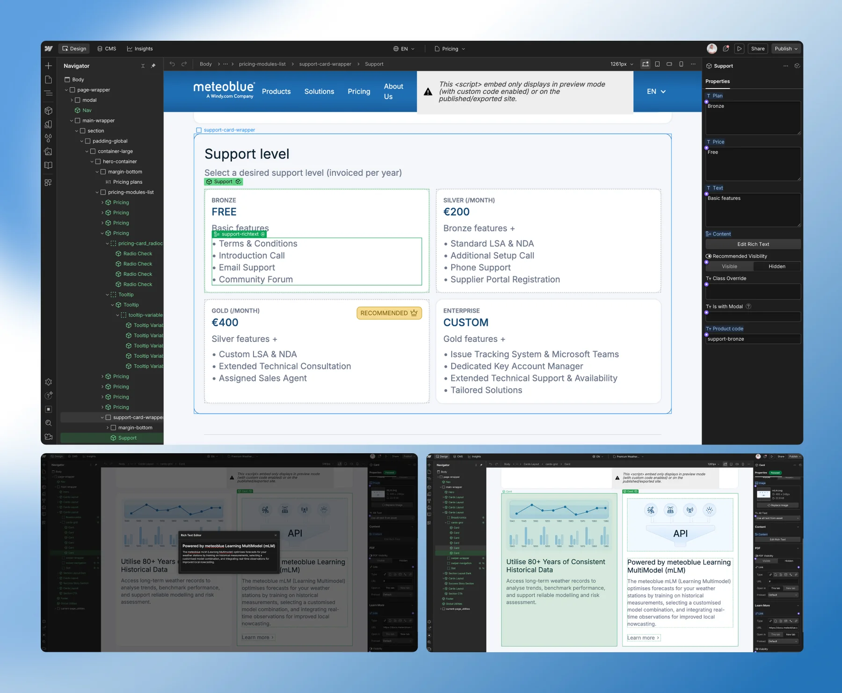Open the Publish dropdown
This screenshot has width=842, height=693.
pos(786,49)
